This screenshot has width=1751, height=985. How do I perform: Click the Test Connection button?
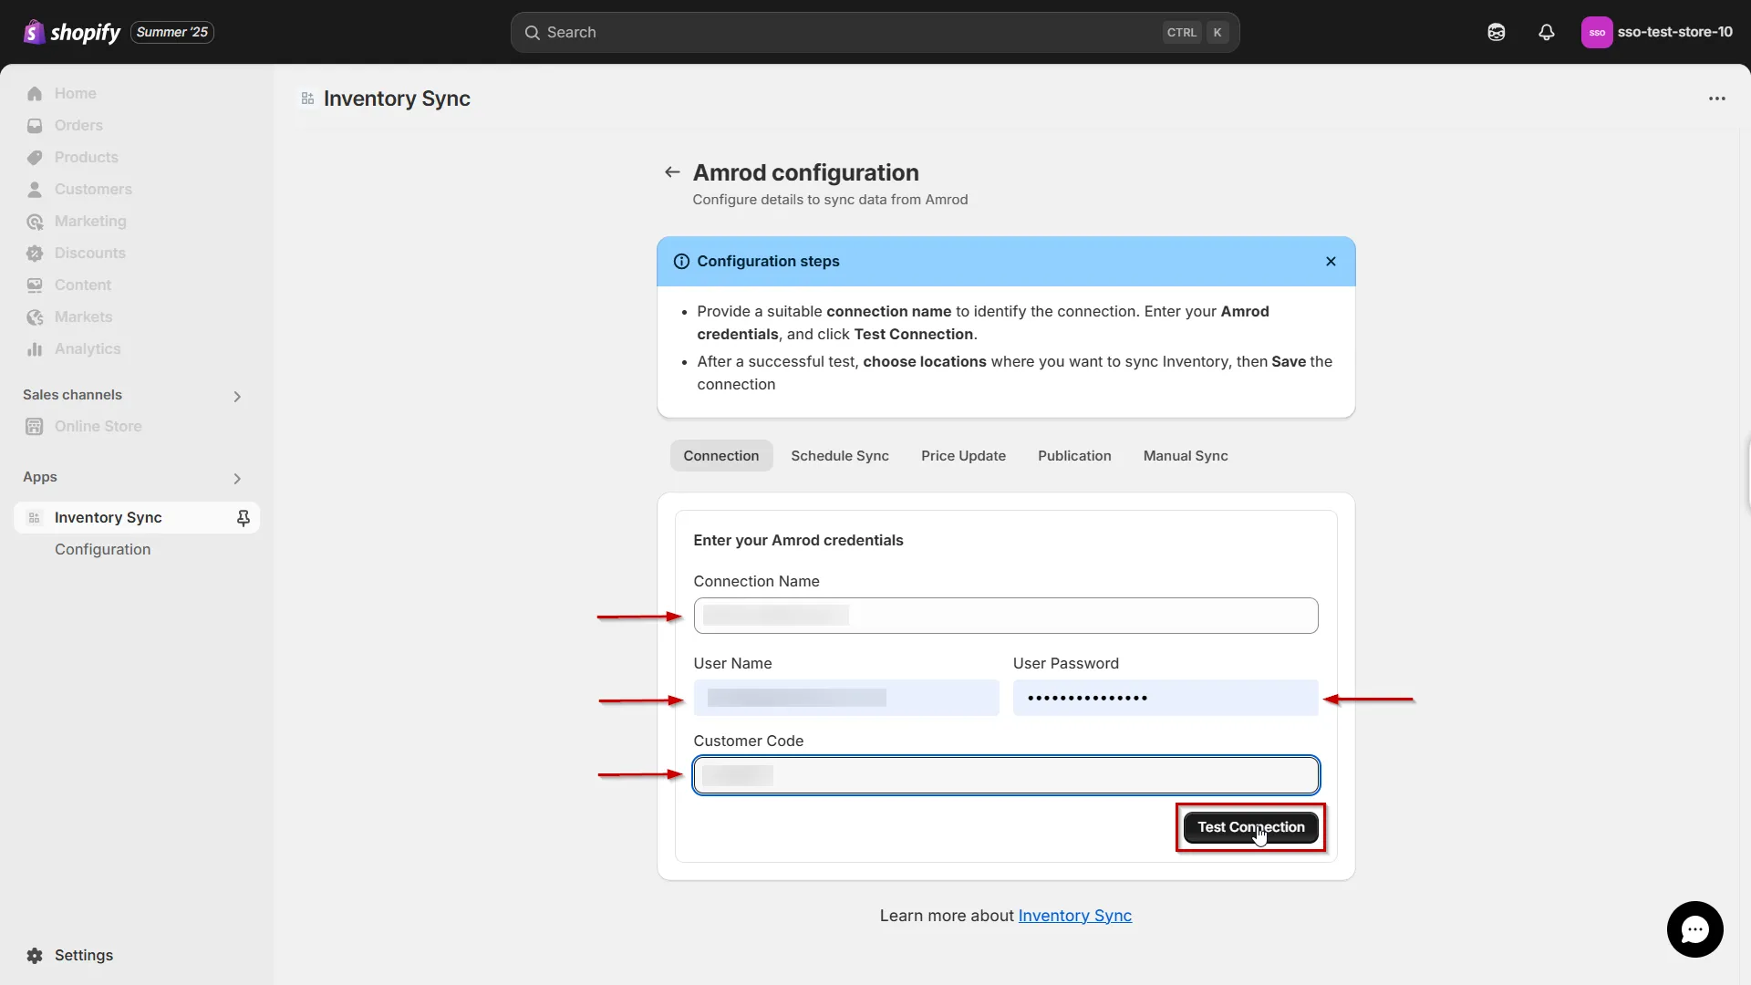tap(1250, 827)
